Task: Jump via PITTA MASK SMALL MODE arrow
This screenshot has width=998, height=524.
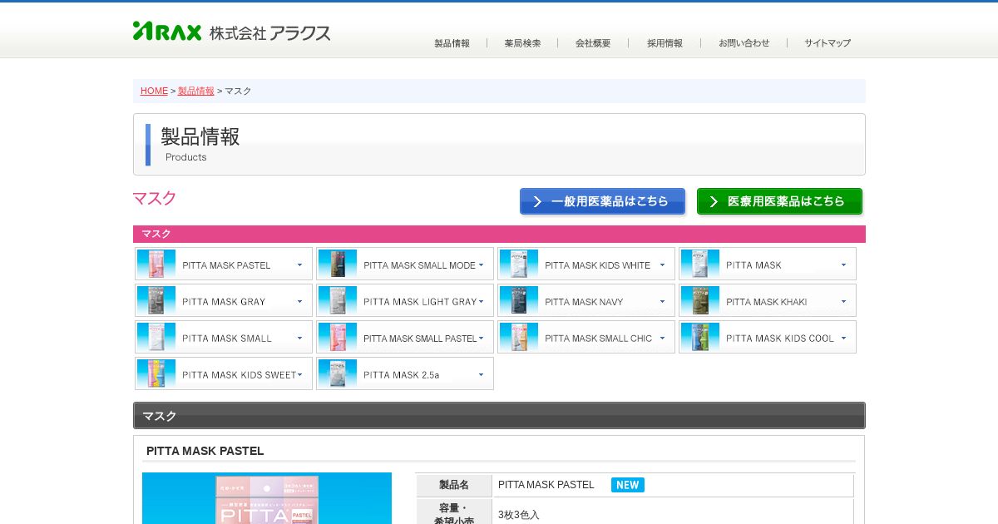Action: (481, 265)
